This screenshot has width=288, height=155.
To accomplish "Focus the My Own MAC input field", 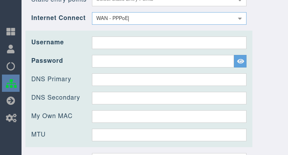I will tap(169, 117).
